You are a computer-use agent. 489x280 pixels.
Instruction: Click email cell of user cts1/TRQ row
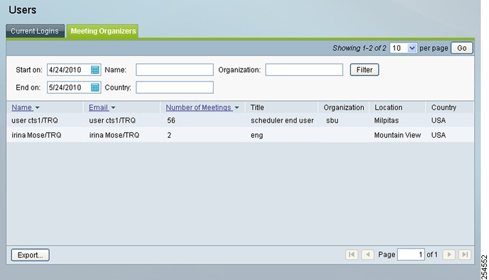pos(112,120)
